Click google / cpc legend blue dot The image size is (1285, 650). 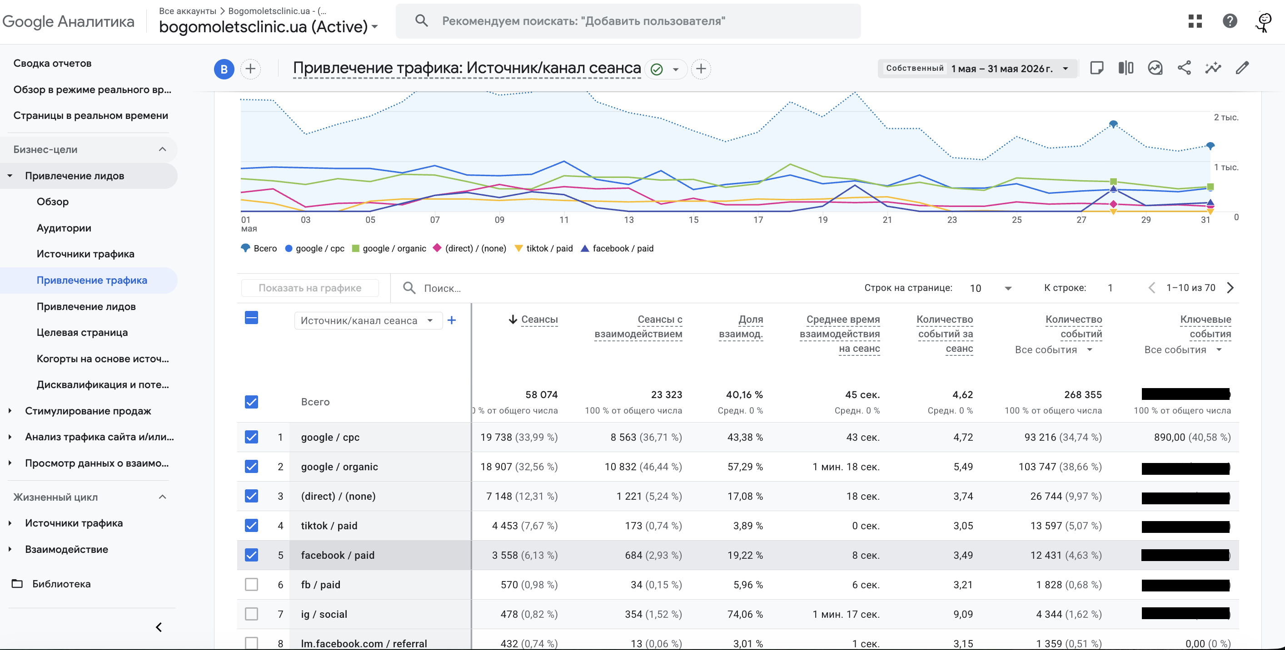(289, 248)
